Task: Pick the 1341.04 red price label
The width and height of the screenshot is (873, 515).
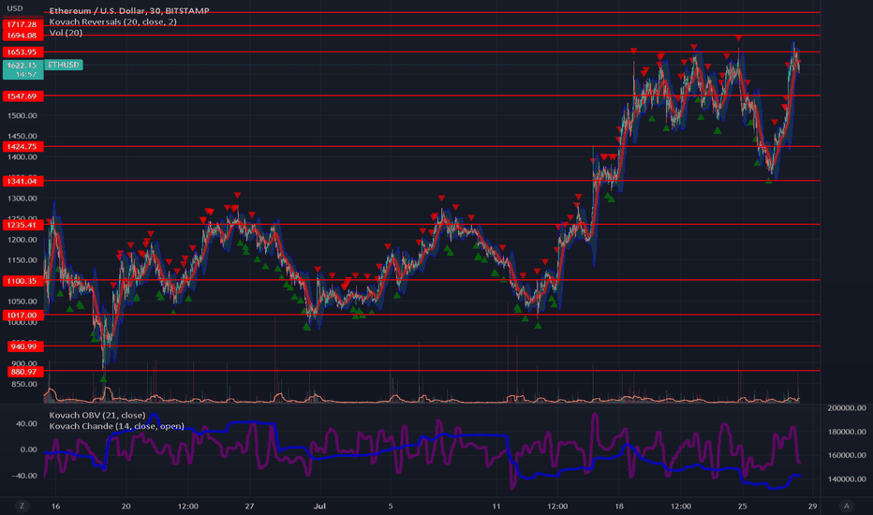Action: point(22,181)
